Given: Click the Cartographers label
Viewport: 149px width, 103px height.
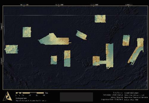Looking at the screenshot, I should point(21,98).
